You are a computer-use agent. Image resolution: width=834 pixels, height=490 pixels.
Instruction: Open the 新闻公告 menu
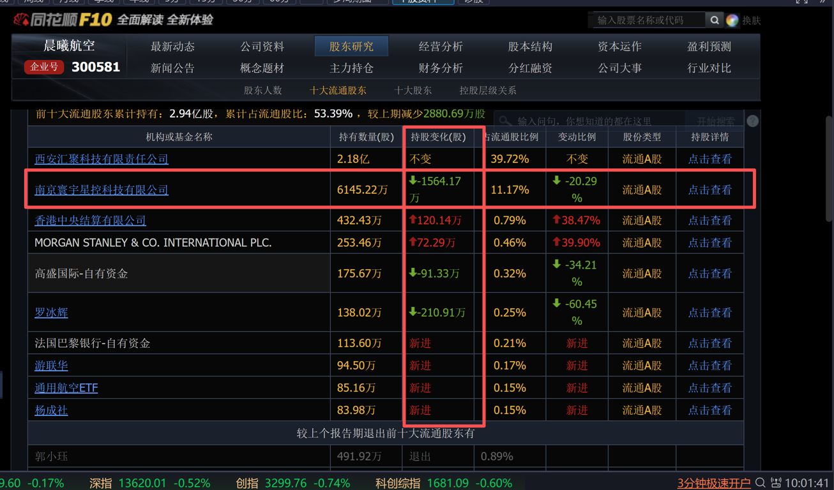click(x=172, y=68)
